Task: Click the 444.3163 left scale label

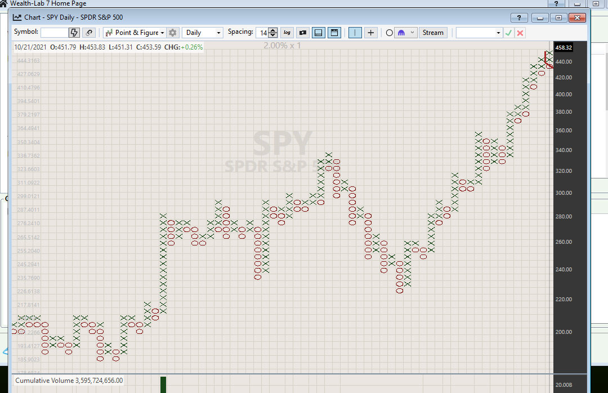Action: [28, 60]
